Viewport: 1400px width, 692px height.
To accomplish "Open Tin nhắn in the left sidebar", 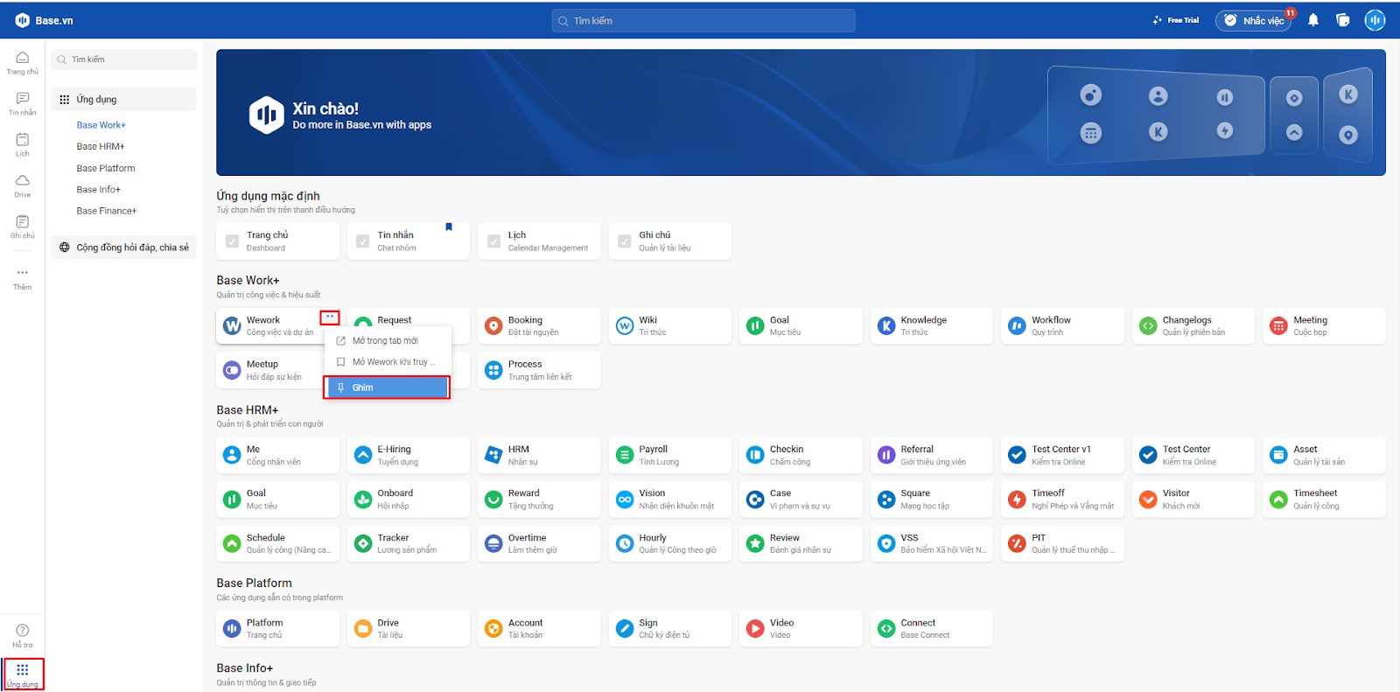I will (x=22, y=104).
